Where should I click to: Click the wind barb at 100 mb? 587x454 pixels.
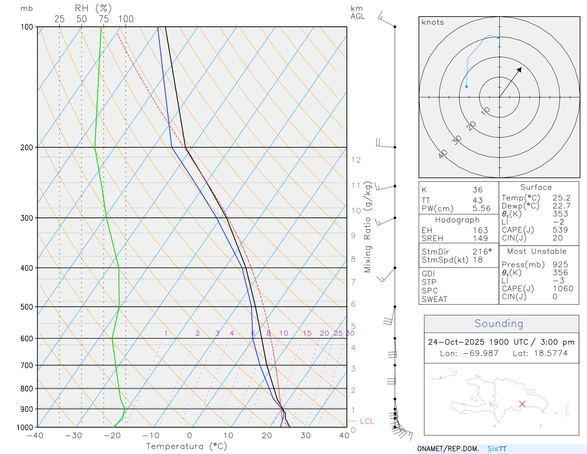[387, 19]
